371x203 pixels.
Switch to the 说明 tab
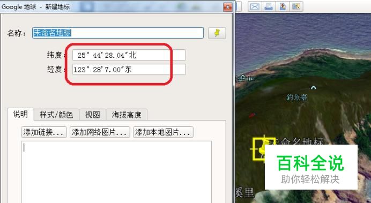coord(20,115)
